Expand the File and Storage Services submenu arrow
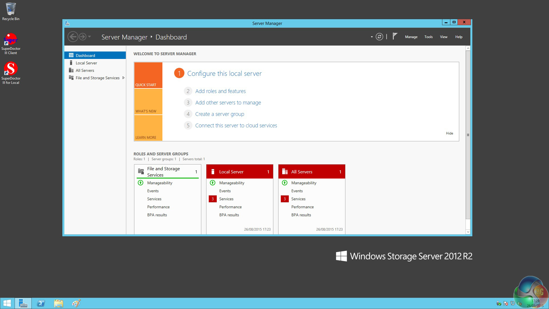 pyautogui.click(x=123, y=78)
